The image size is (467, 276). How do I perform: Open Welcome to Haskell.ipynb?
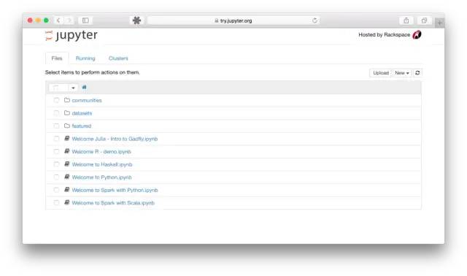(x=102, y=164)
